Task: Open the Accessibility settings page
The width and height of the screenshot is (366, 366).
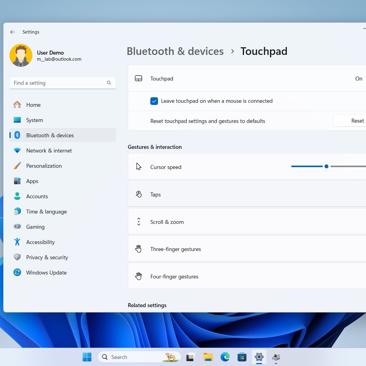Action: click(x=40, y=242)
